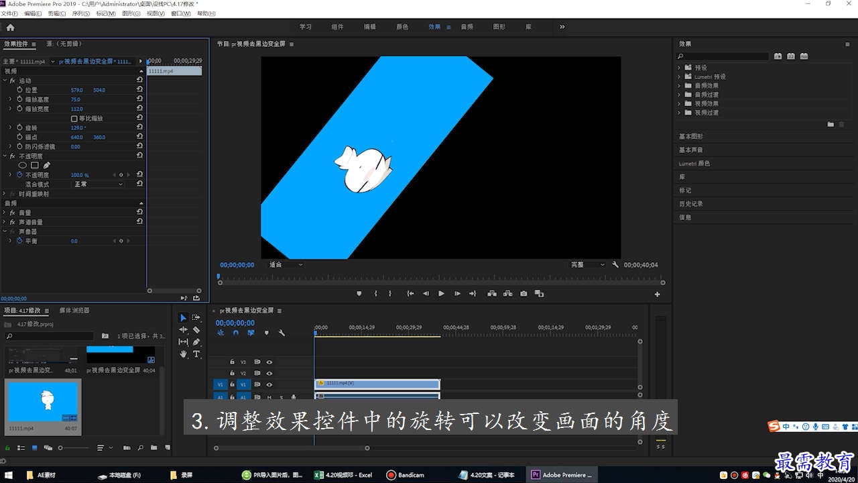Image resolution: width=858 pixels, height=483 pixels.
Task: Select the Track Select Forward tool
Action: pos(196,317)
